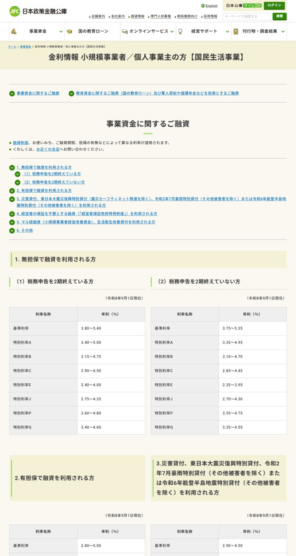Click the 検索 search button
296x556 pixels.
(x=279, y=16)
